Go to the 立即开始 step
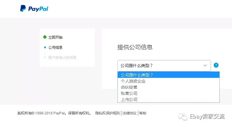232x127 pixels. click(x=55, y=37)
